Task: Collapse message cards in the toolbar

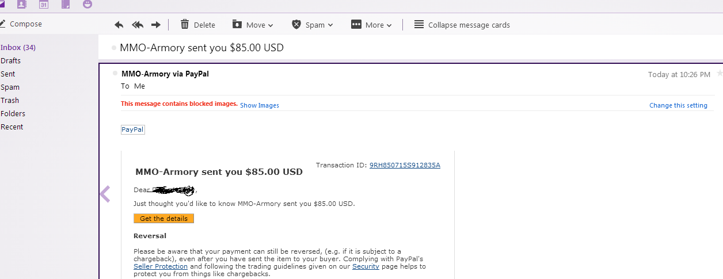Action: (x=462, y=25)
